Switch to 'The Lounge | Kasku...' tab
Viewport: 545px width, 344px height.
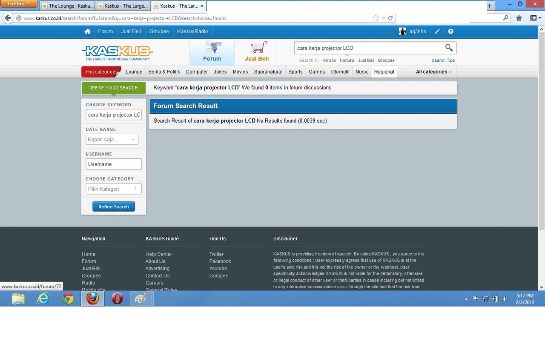tap(67, 6)
